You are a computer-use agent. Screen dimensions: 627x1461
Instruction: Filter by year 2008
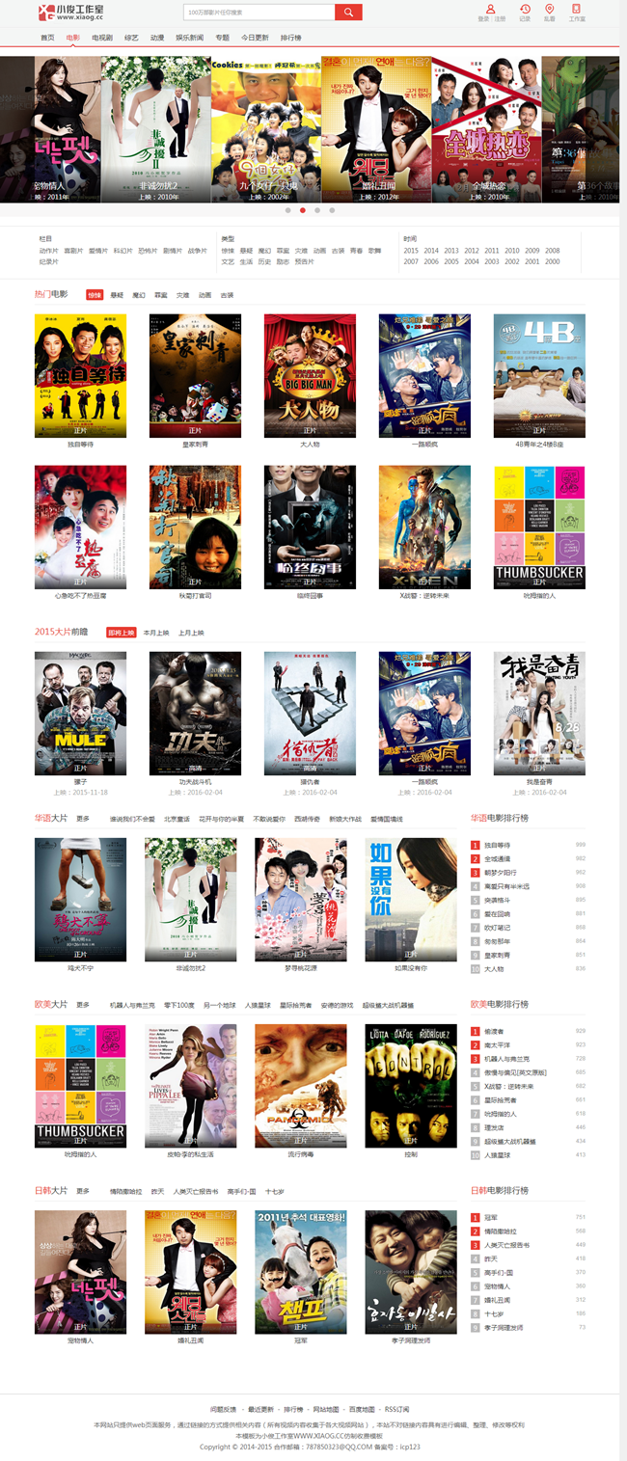(553, 251)
